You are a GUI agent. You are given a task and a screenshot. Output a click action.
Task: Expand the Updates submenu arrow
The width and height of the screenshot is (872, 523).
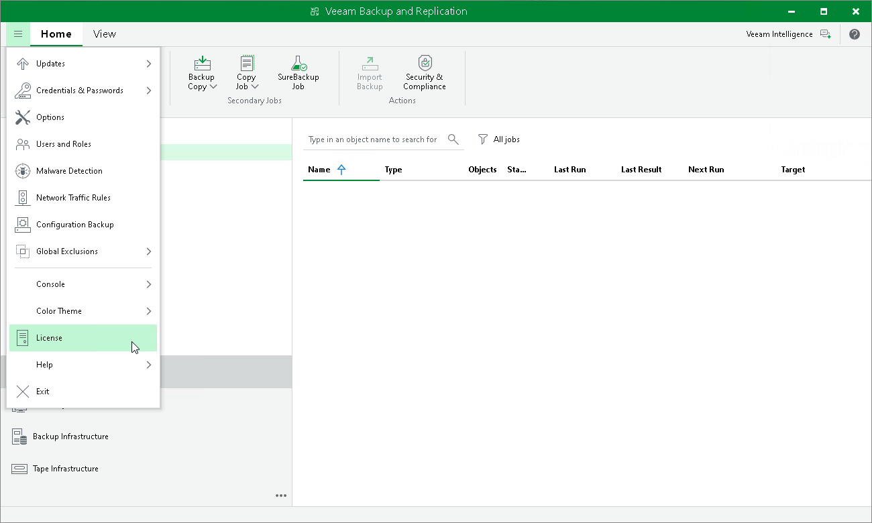148,64
